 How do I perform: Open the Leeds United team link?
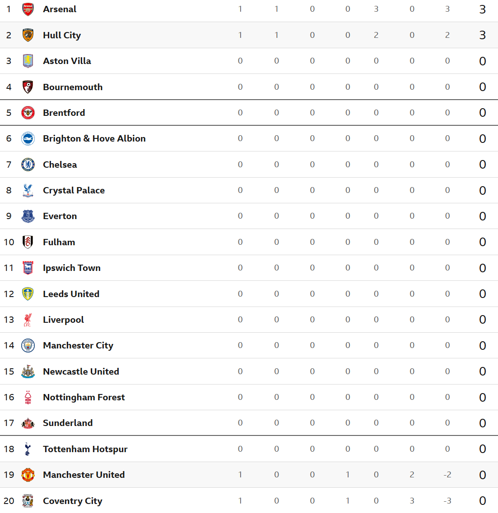pyautogui.click(x=71, y=294)
